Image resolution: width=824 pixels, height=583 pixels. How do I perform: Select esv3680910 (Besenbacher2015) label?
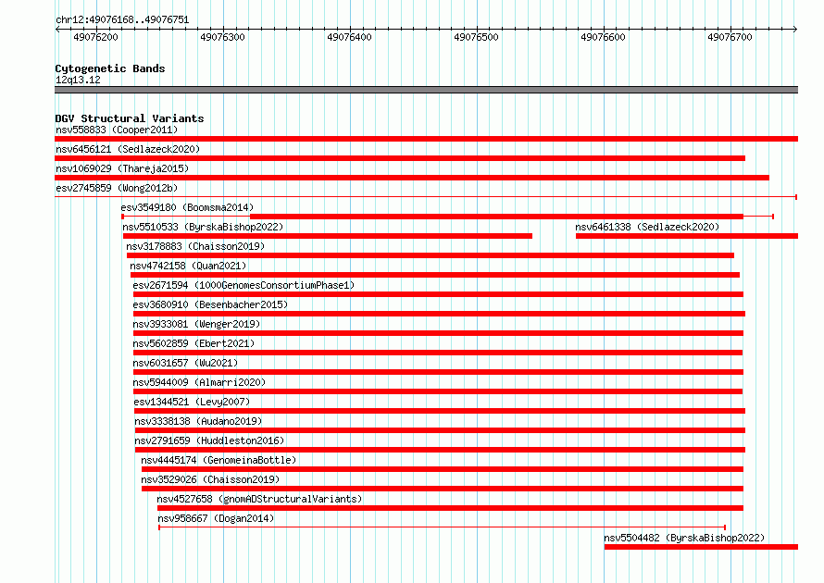[x=210, y=304]
